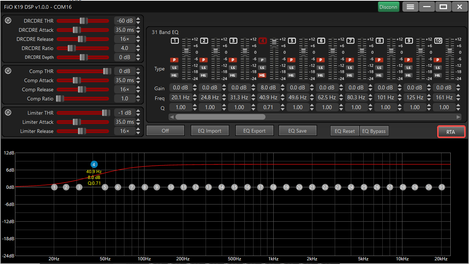Click EQ scrollbar right arrow
This screenshot has height=264, width=469.
point(458,117)
